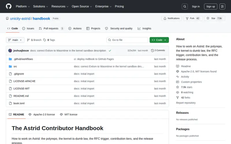The image size is (231, 144).
Task: Select the Apache-2.0 license tab
Action: [x=42, y=114]
